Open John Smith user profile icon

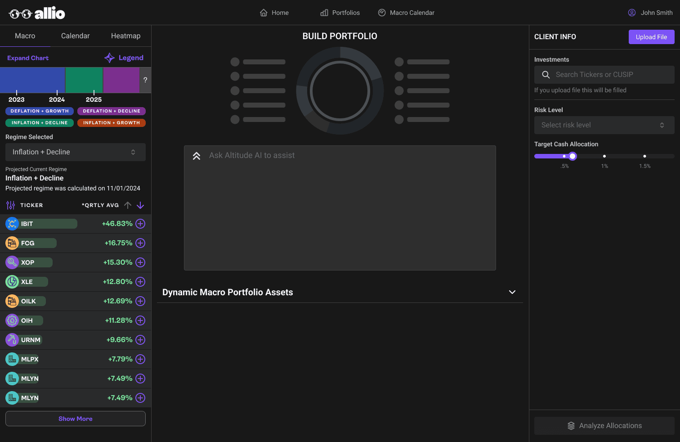click(x=632, y=13)
